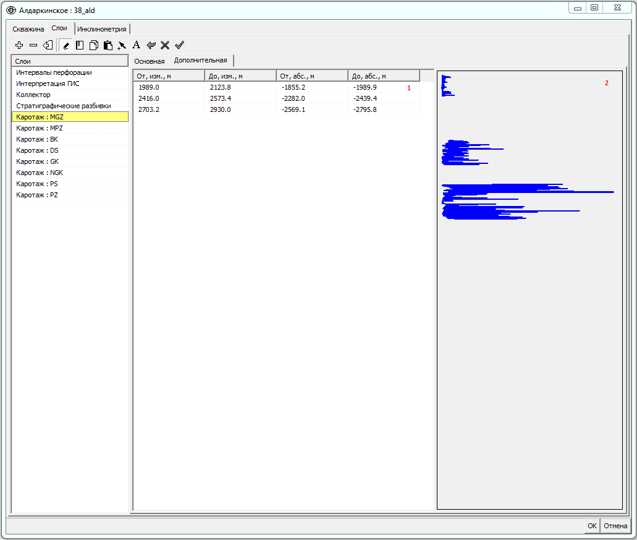Toggle the pencil edit mode icon

tap(66, 45)
